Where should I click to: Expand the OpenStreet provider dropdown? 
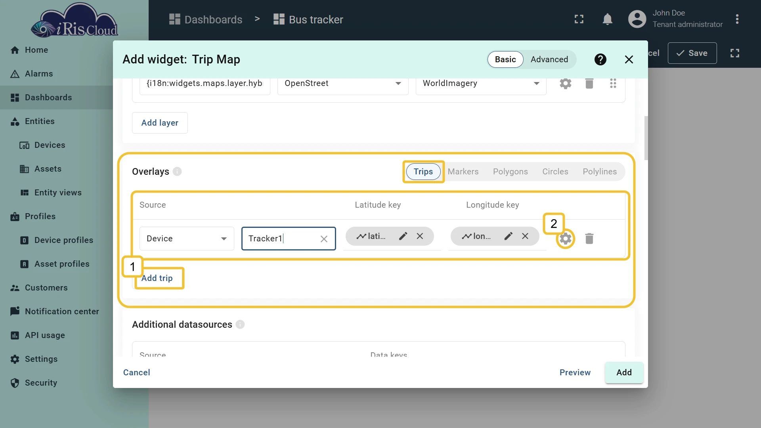point(343,84)
